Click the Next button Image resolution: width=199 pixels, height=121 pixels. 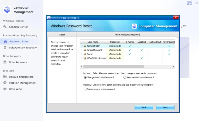point(165,107)
